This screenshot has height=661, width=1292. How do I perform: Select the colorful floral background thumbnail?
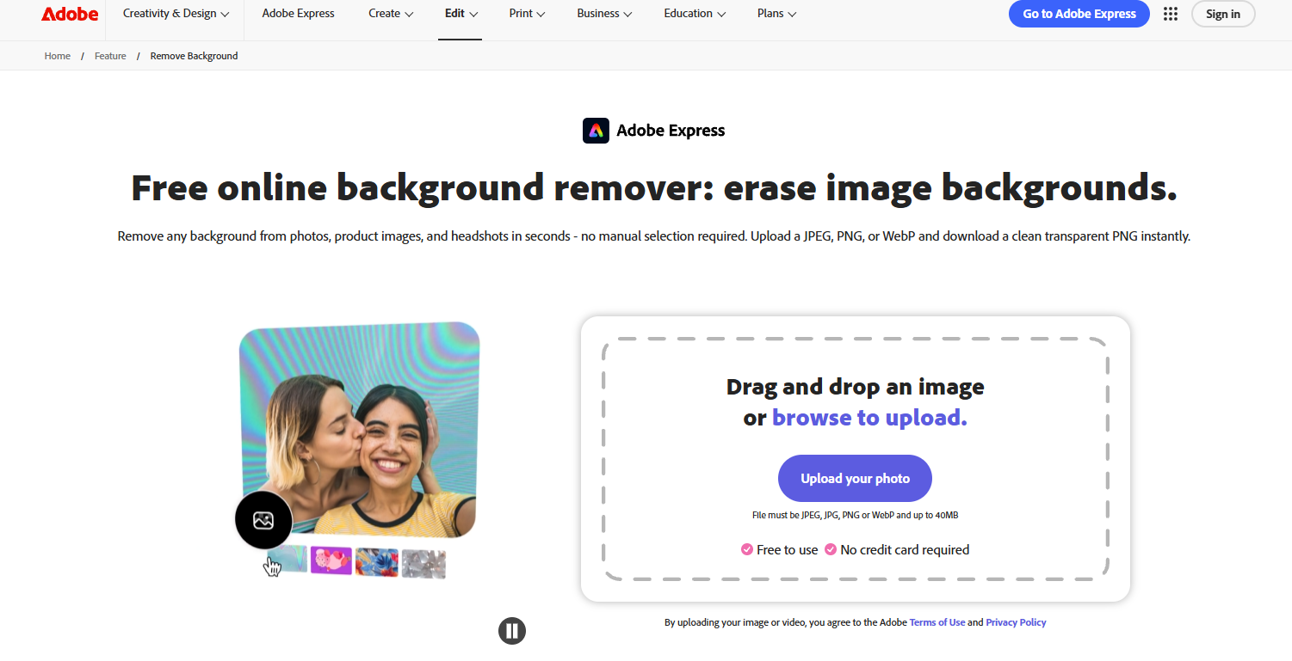(x=377, y=562)
